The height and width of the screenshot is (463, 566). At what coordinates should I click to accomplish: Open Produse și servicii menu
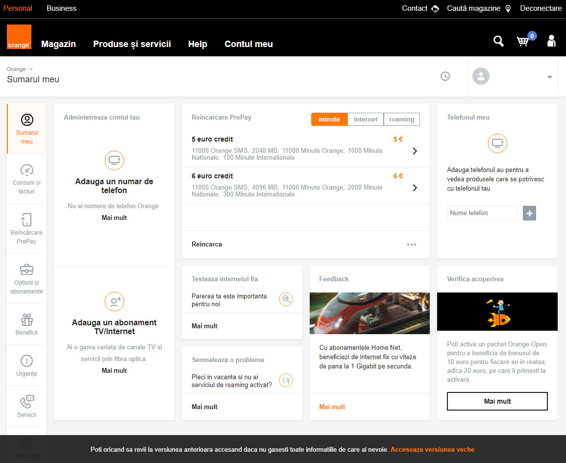[x=132, y=44]
